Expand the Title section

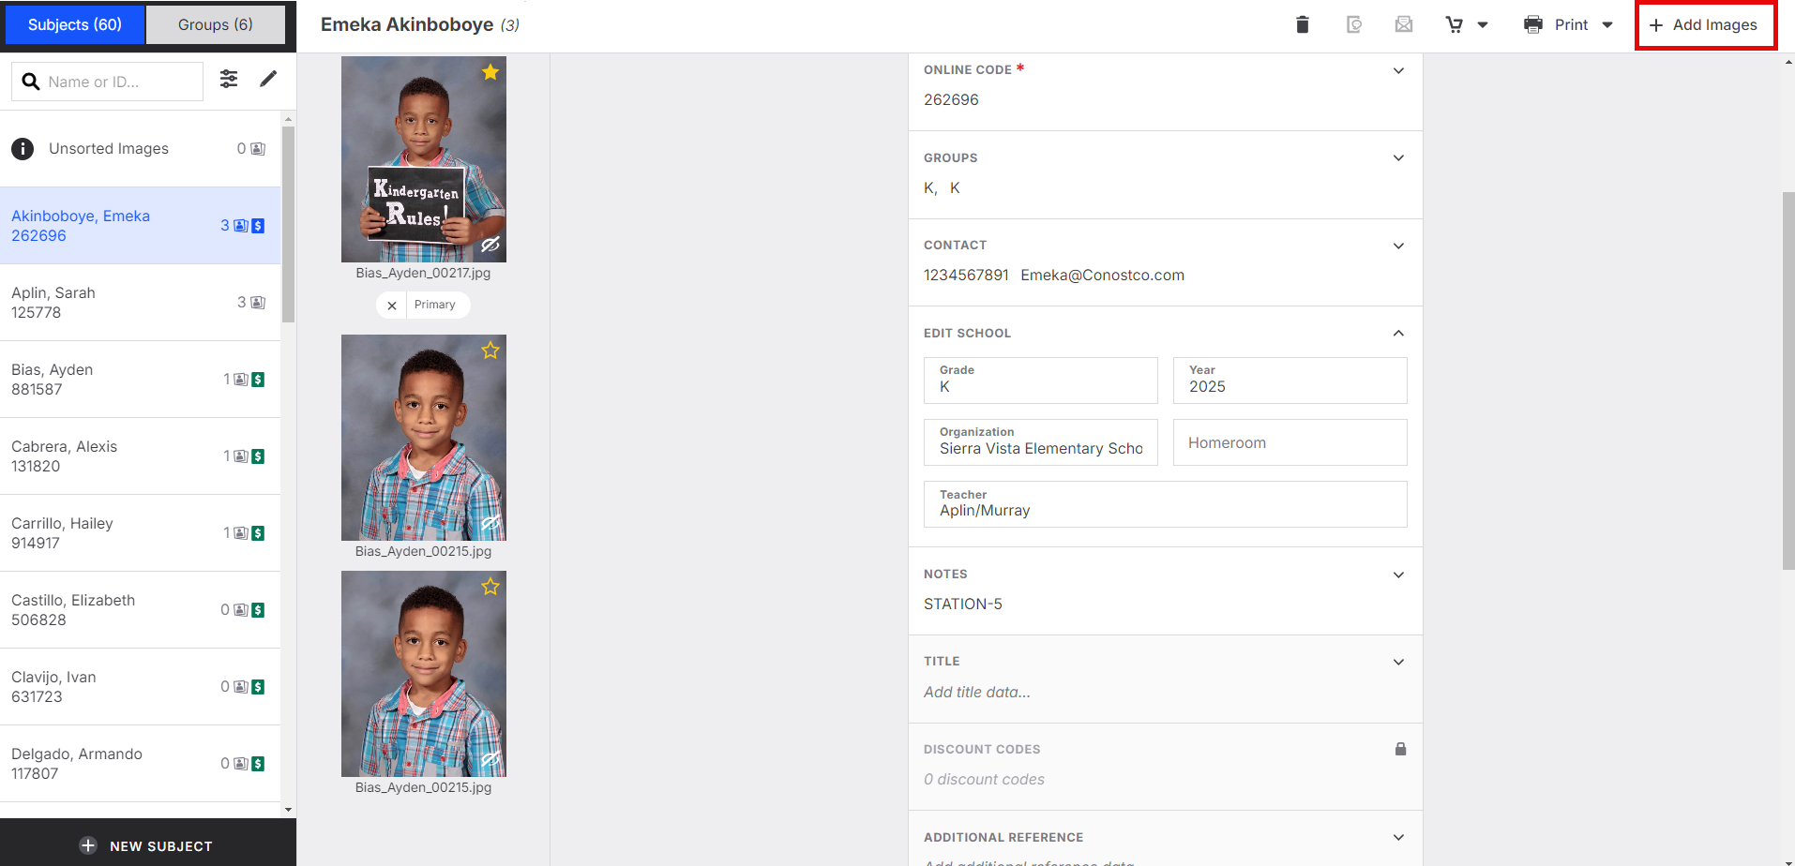(x=1398, y=662)
